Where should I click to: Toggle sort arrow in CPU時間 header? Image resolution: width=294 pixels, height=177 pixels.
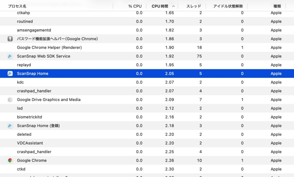[173, 6]
